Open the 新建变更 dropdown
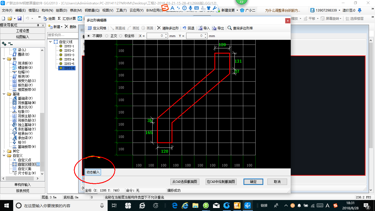 click(237, 10)
